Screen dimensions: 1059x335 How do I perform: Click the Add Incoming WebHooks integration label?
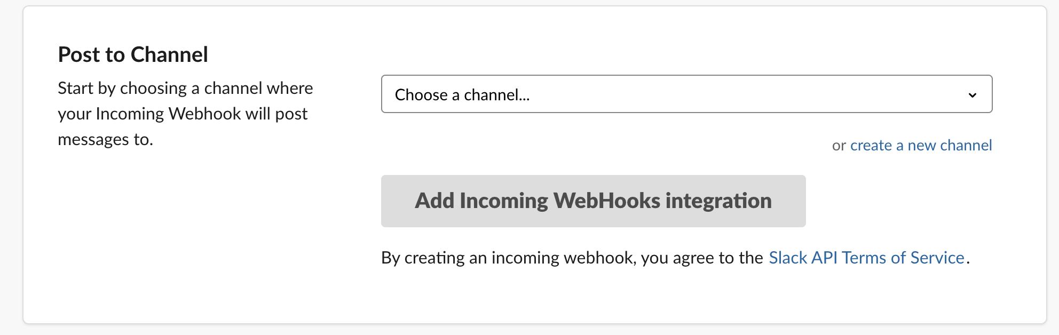592,201
